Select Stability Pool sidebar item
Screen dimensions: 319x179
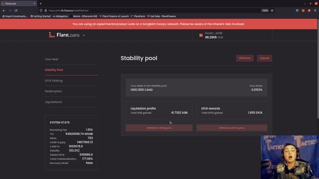coord(54,70)
